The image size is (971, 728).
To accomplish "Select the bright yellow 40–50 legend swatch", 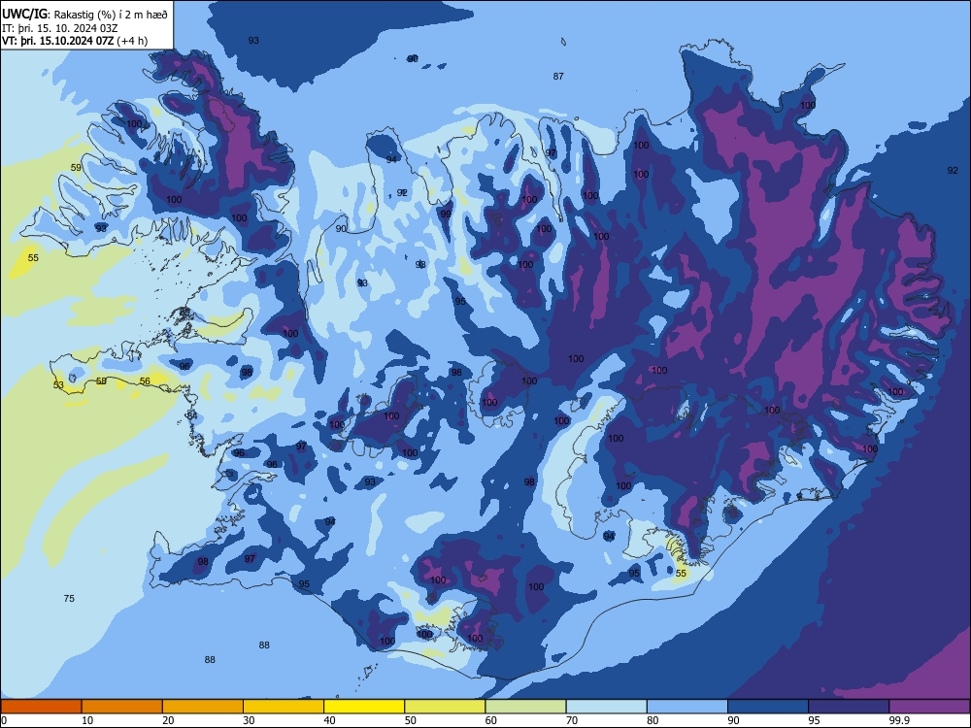I will point(364,707).
